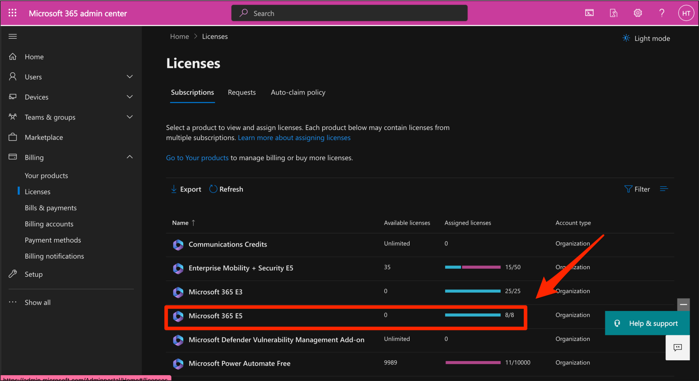Switch to Light mode

click(x=646, y=38)
